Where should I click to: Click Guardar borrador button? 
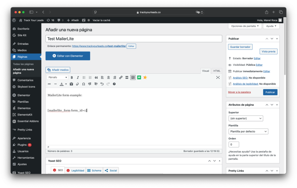(240, 47)
